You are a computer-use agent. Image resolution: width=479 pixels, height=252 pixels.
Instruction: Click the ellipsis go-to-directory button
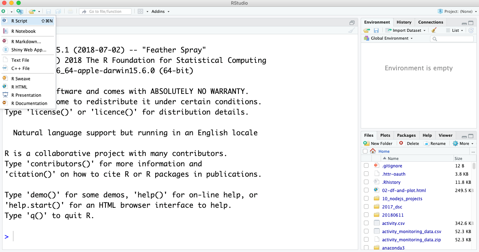point(473,151)
